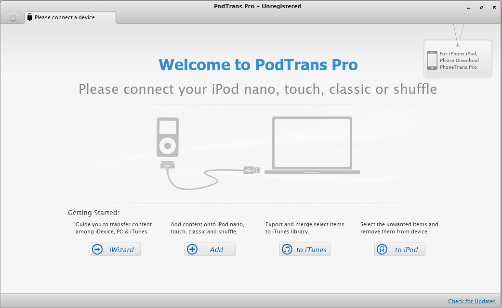Click the gray iPod classic illustration
The height and width of the screenshot is (308, 502).
click(x=168, y=137)
